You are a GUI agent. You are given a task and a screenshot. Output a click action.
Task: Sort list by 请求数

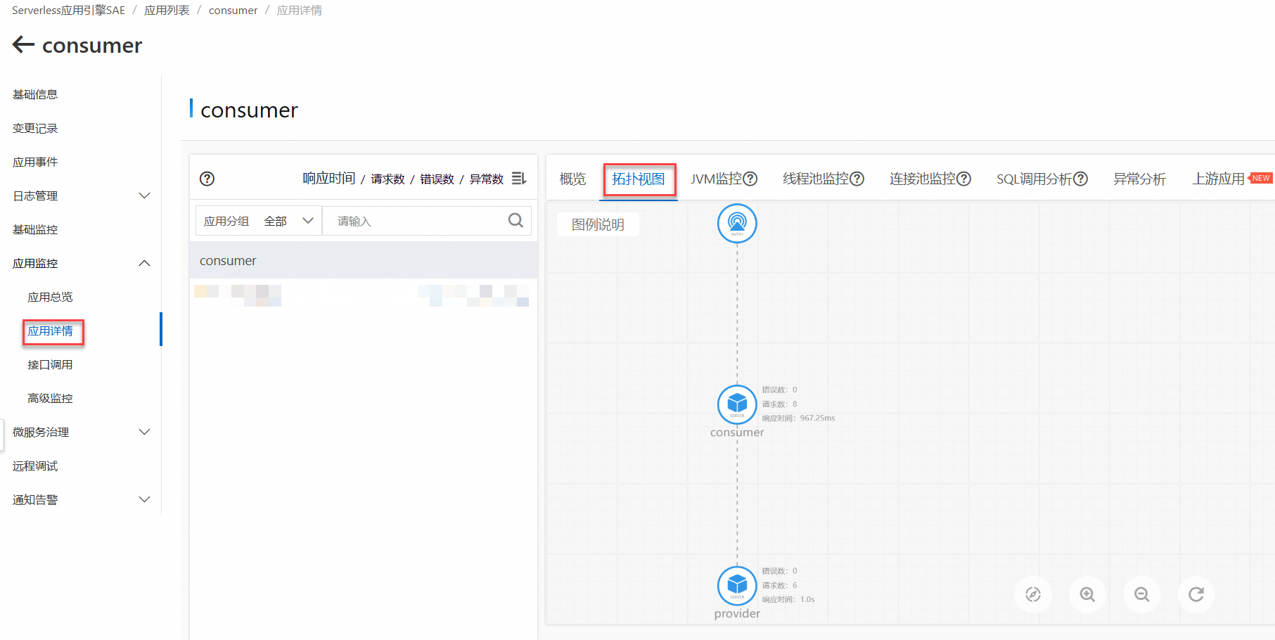click(387, 179)
